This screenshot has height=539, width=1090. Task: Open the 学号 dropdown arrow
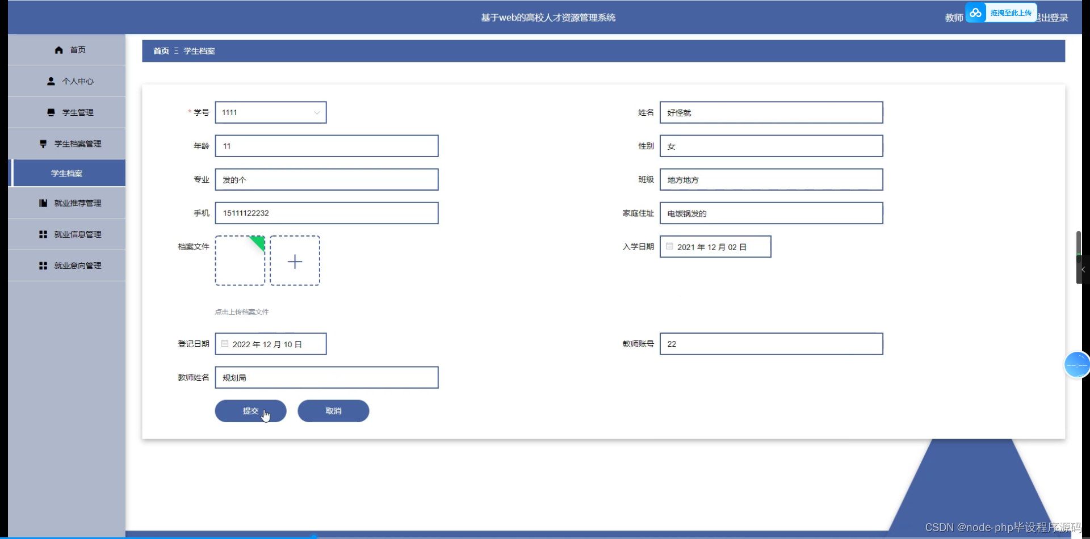pos(316,112)
